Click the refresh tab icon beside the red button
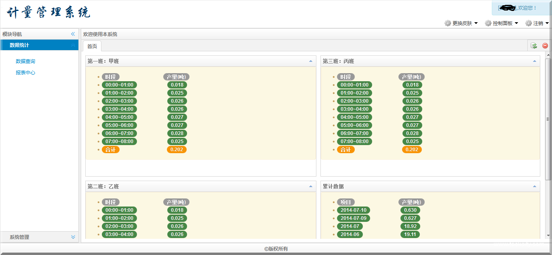The image size is (552, 255). (534, 46)
